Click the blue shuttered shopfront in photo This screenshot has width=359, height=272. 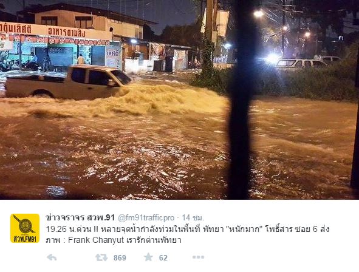click(61, 56)
